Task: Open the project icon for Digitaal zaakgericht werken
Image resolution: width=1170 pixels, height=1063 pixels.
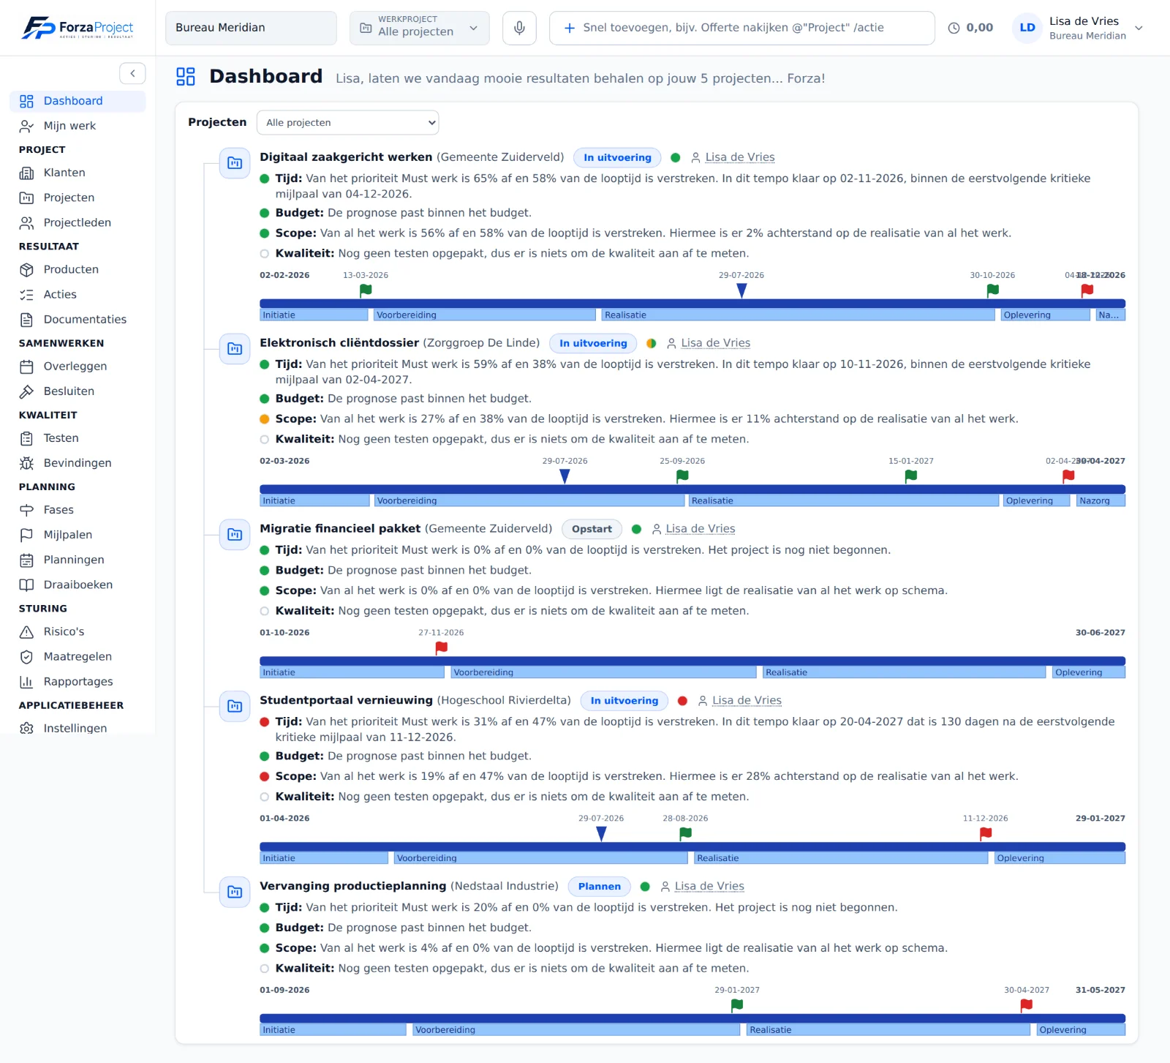Action: [235, 162]
